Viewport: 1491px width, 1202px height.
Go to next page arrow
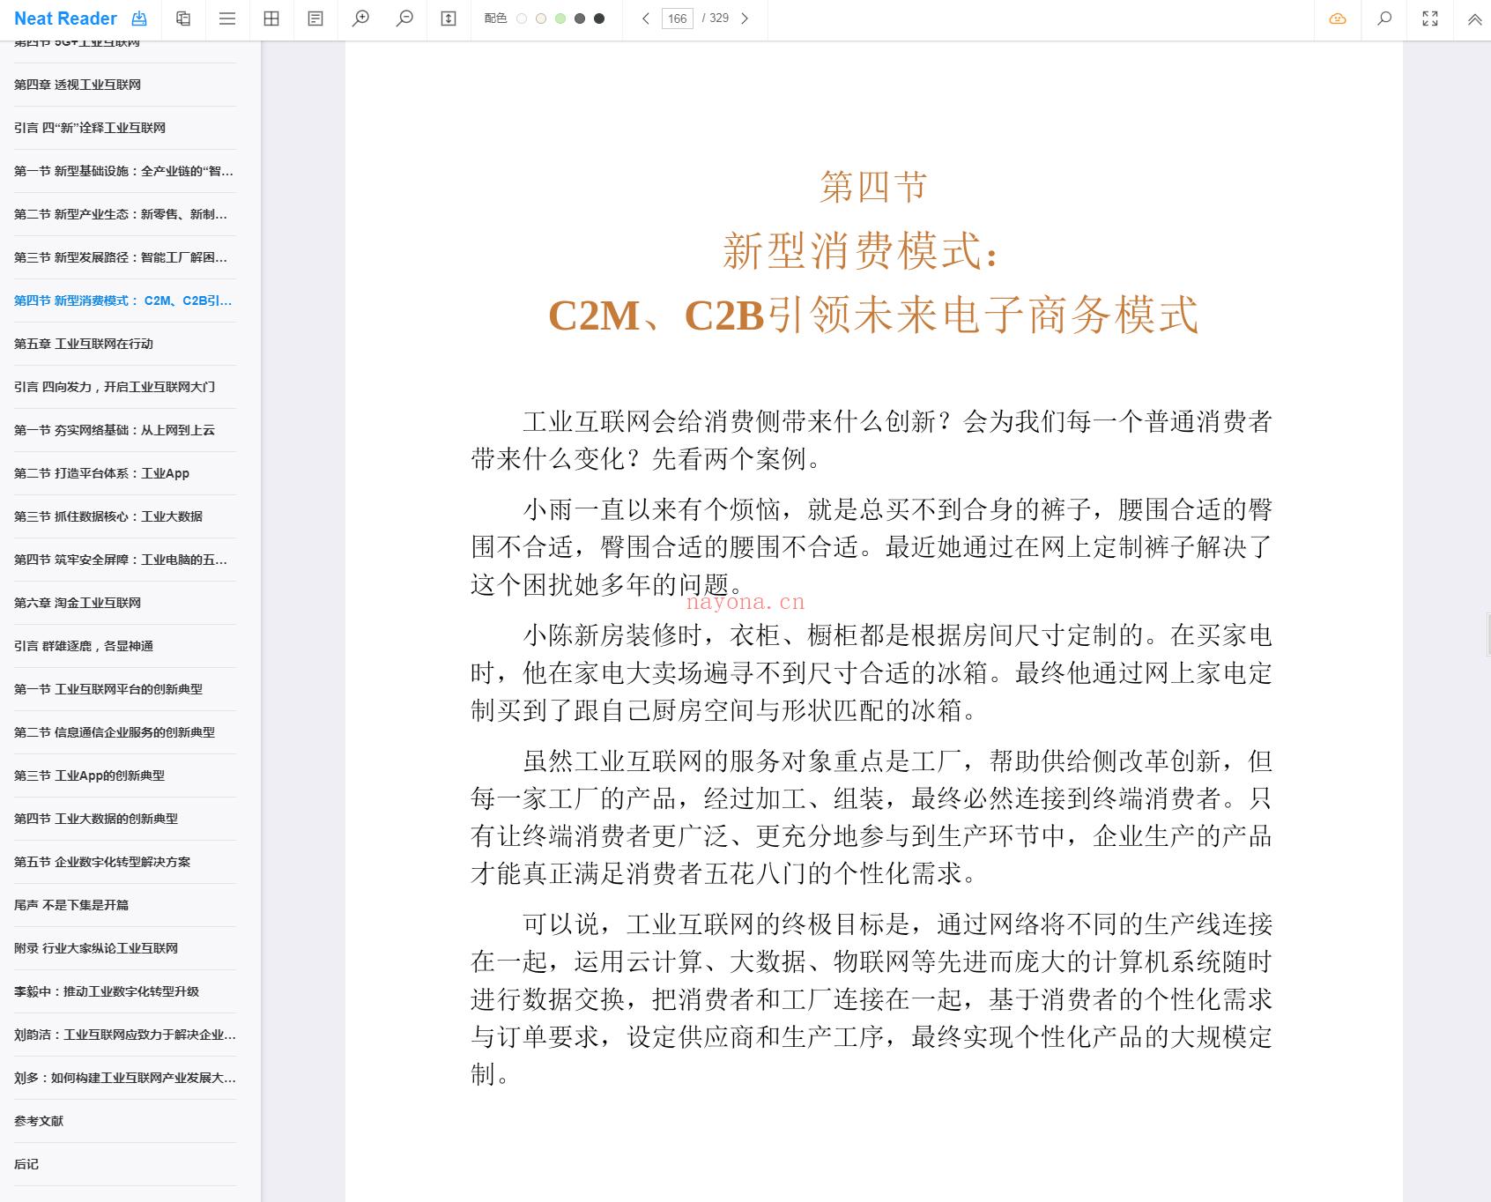click(x=745, y=19)
